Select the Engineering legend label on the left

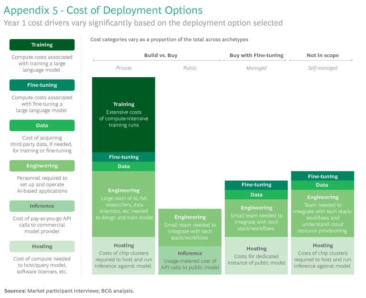[x=42, y=166]
